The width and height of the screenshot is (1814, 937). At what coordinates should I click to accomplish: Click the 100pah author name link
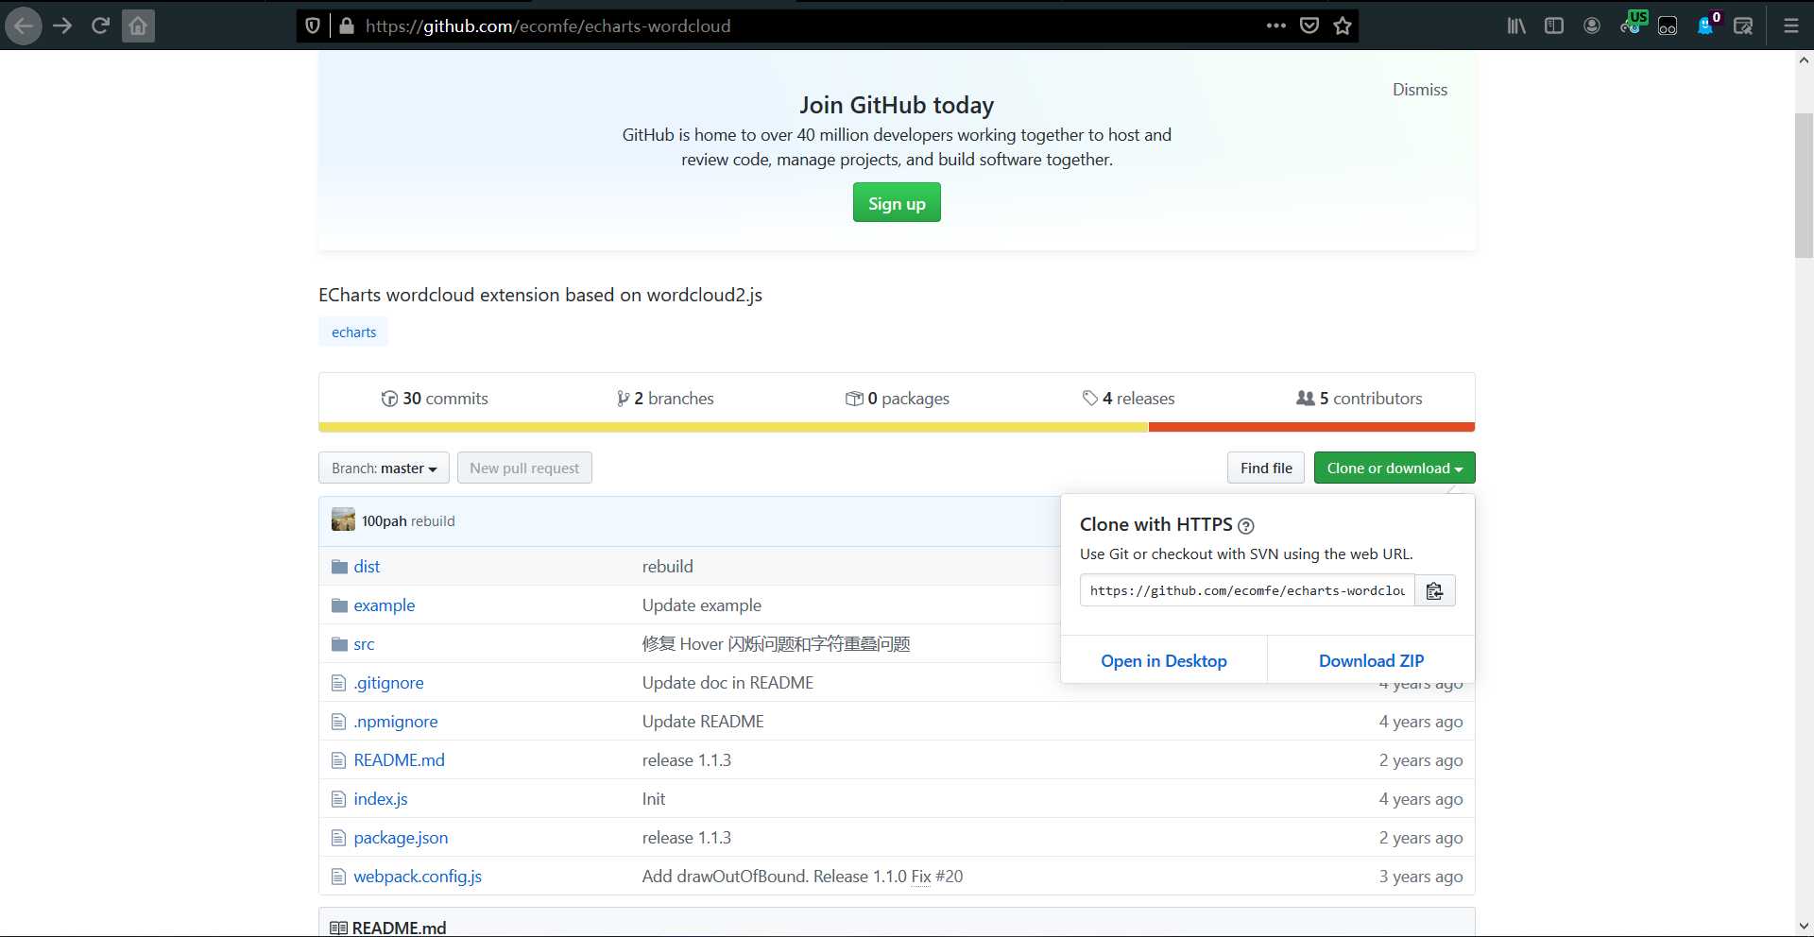[384, 520]
